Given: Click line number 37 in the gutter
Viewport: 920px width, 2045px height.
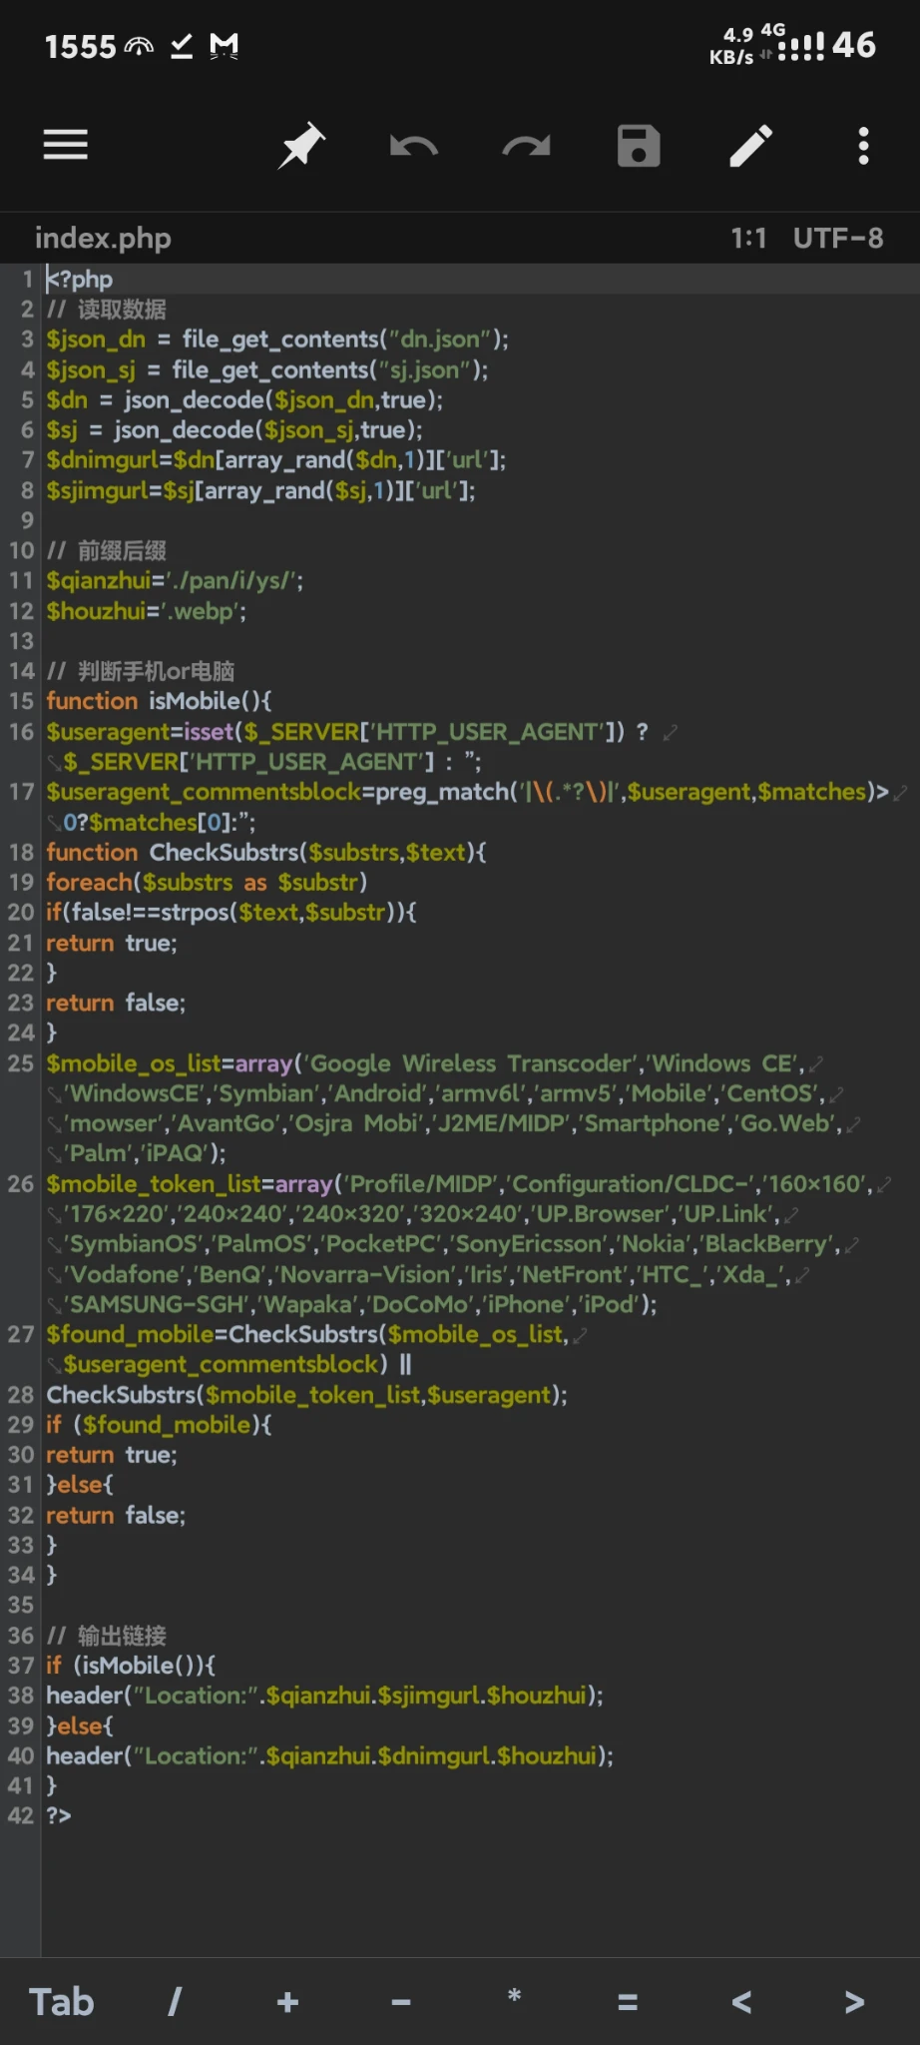Looking at the screenshot, I should pos(21,1665).
